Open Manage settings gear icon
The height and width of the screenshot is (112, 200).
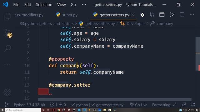pyautogui.click(x=7, y=92)
